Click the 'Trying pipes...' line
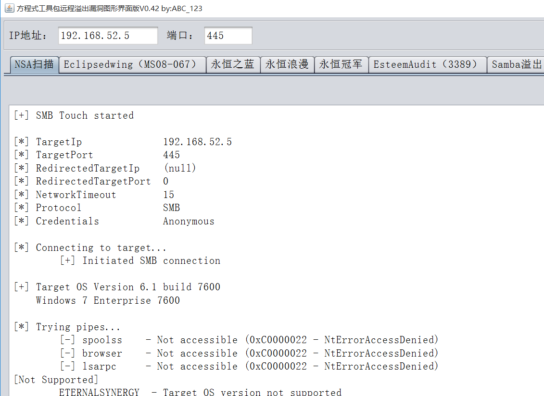The height and width of the screenshot is (396, 544). (x=67, y=327)
